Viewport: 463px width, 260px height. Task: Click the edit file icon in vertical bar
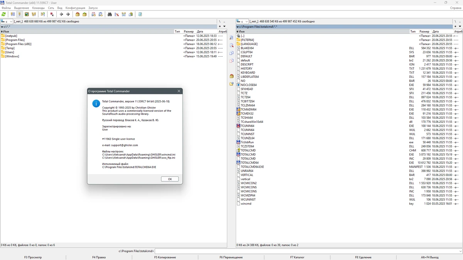click(x=231, y=45)
